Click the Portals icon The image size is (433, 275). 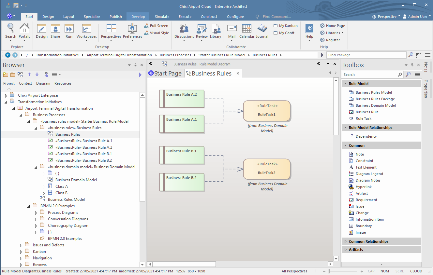pos(24,31)
